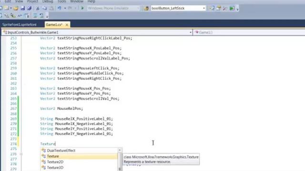
Task: Click on MouseRelY_NegativeLabel_01 declaration
Action: click(x=84, y=134)
